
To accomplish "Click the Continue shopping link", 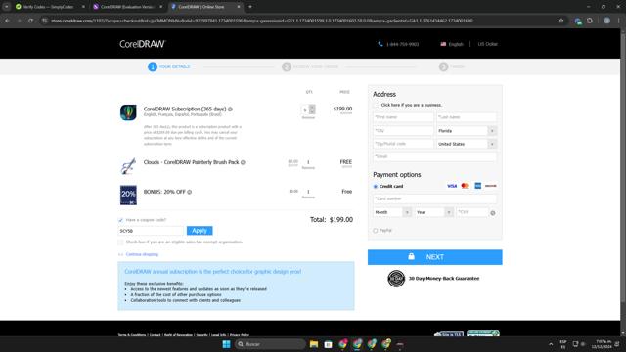I will point(142,254).
